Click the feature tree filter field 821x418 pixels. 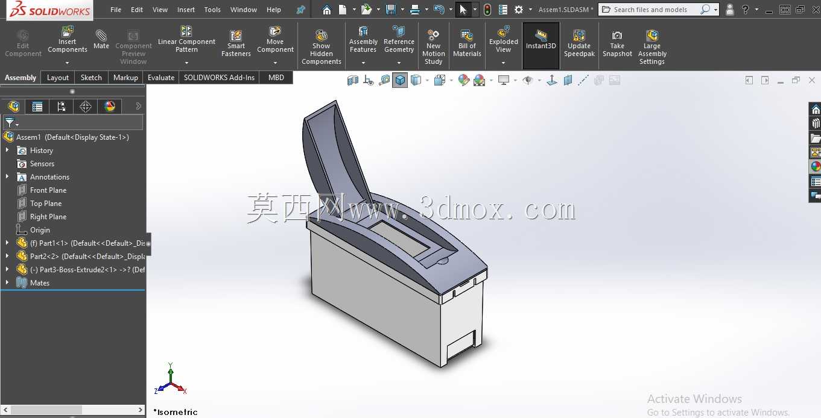(x=73, y=122)
